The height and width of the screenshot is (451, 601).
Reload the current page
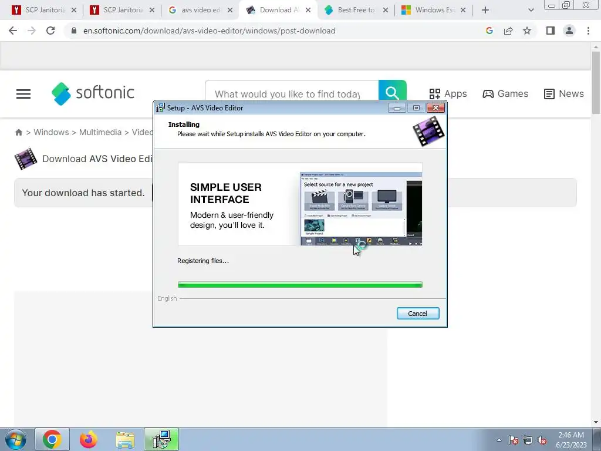click(x=50, y=31)
